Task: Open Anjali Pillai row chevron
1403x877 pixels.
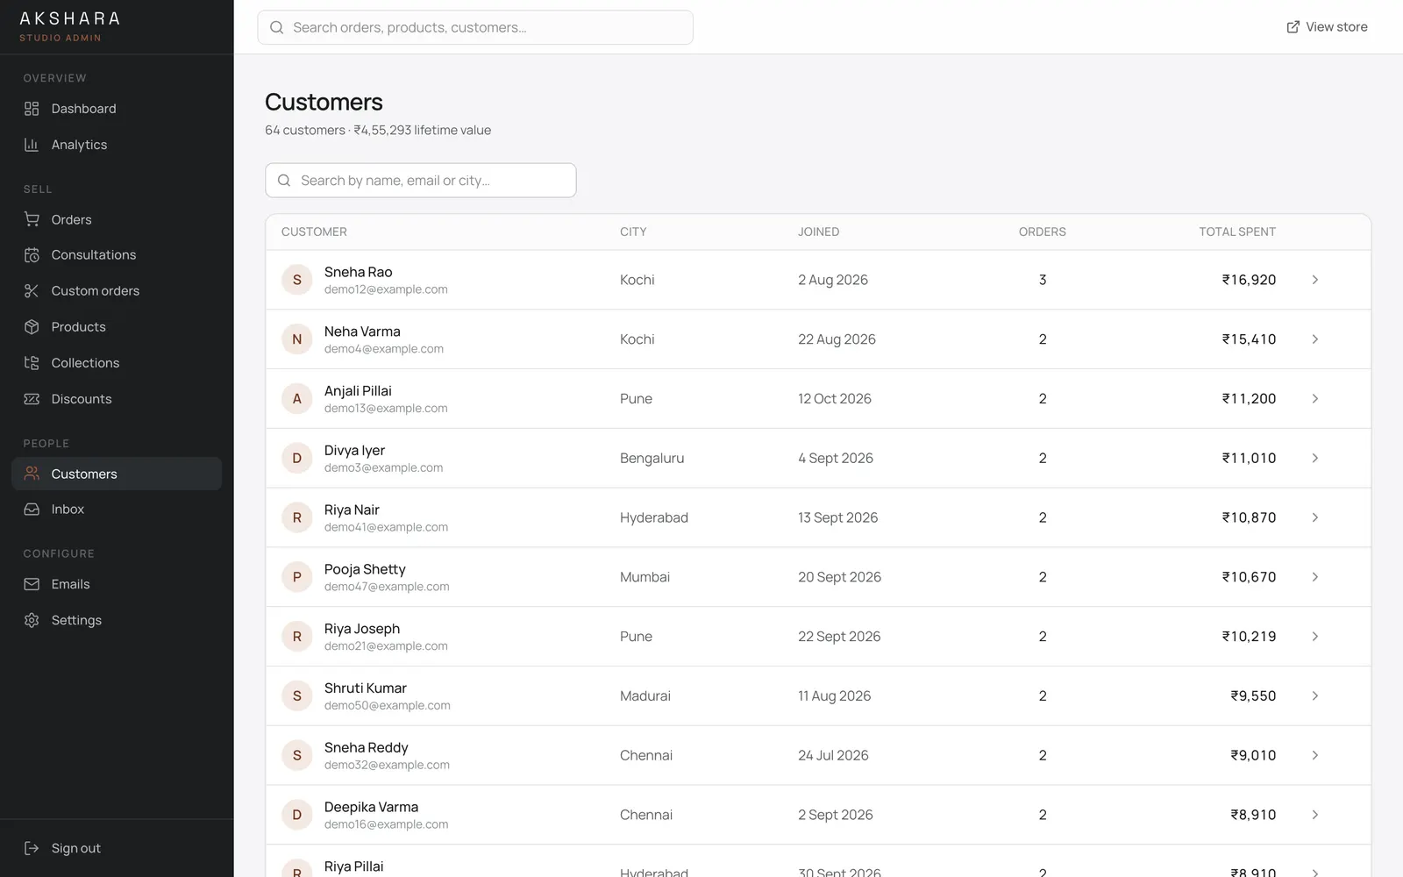Action: click(1314, 399)
